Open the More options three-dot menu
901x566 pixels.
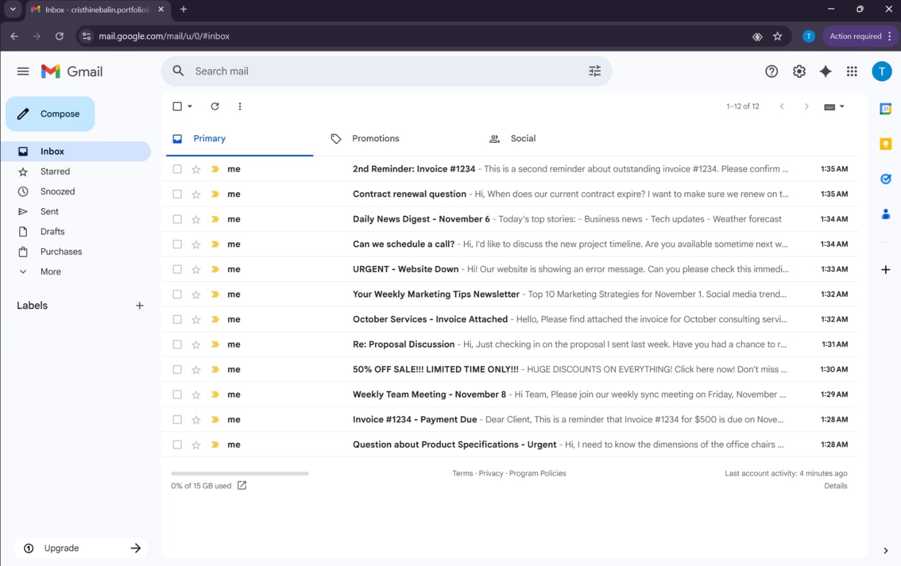(240, 106)
